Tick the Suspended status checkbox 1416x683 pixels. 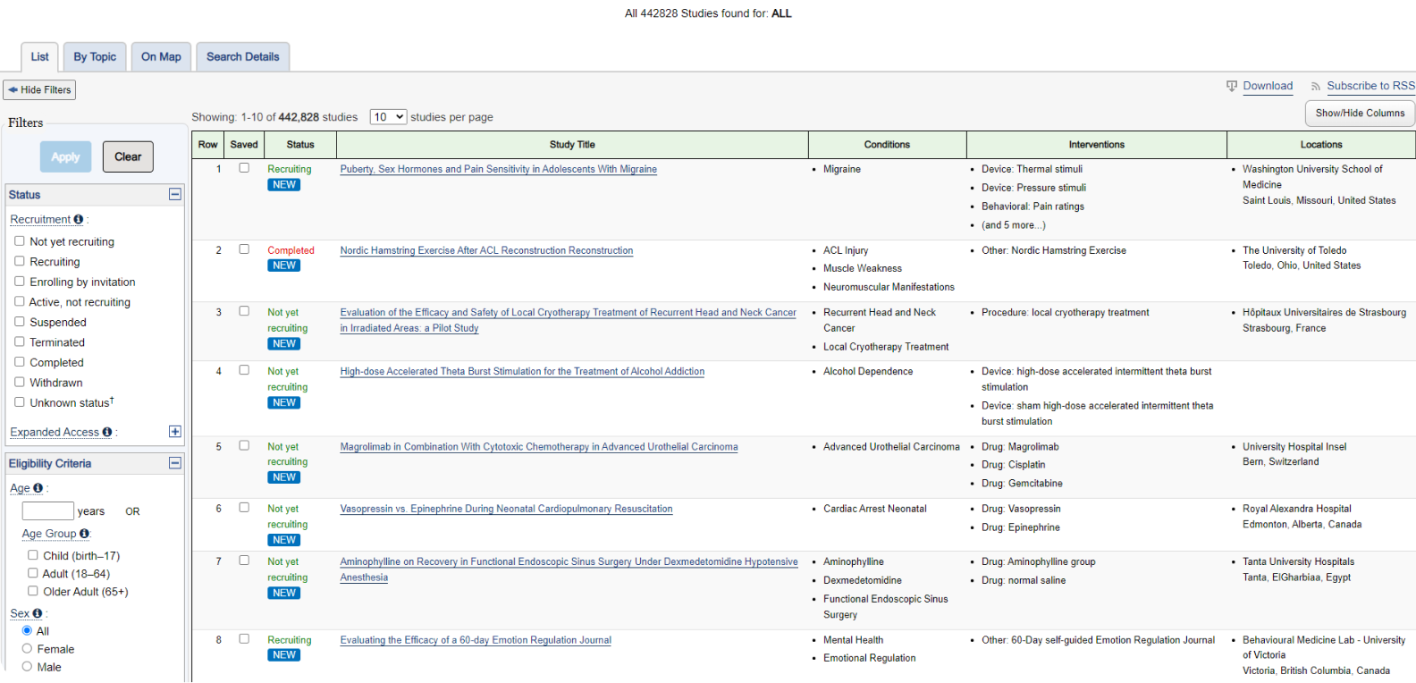point(20,322)
